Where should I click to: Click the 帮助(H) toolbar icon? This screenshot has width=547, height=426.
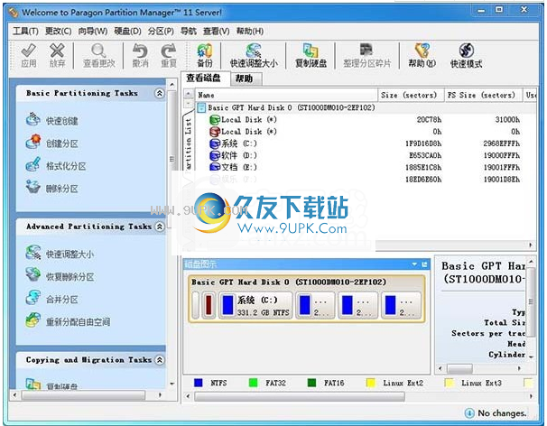422,51
